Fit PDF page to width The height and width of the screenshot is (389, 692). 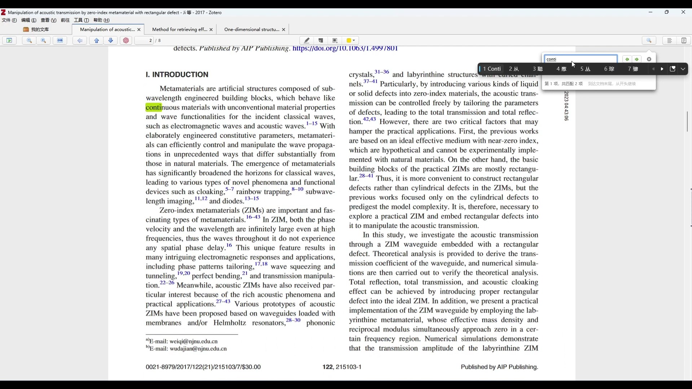(60, 40)
